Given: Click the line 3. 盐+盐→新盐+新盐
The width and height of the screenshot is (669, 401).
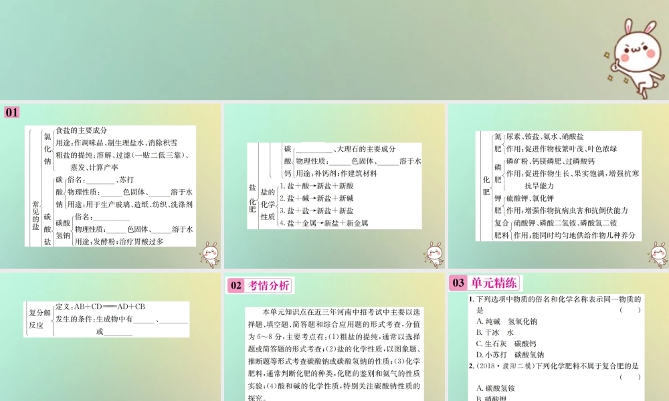Looking at the screenshot, I should click(x=316, y=211).
